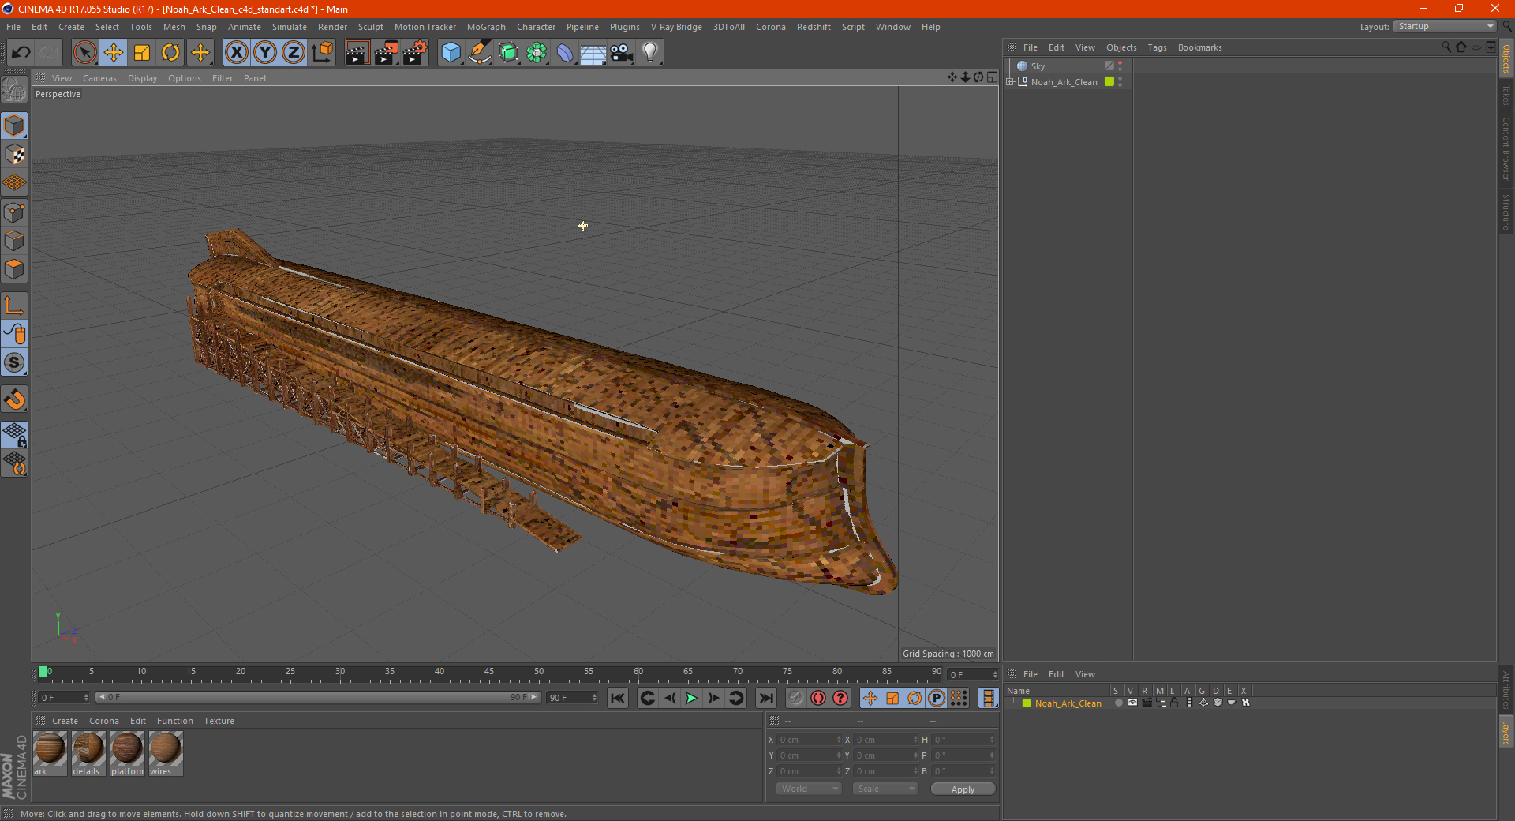Go to end of animation
Image resolution: width=1515 pixels, height=821 pixels.
(x=766, y=698)
